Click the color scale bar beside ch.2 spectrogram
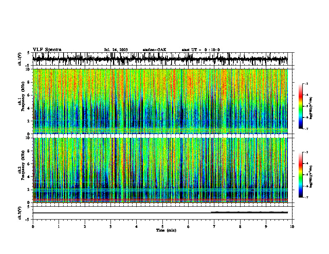 pyautogui.click(x=300, y=175)
